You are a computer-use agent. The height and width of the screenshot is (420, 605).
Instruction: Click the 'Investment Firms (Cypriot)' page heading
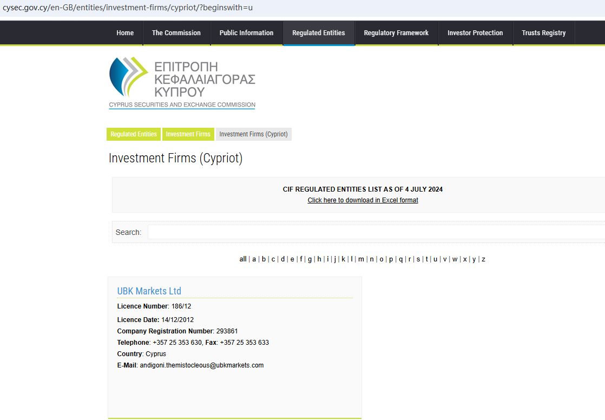[x=175, y=158]
